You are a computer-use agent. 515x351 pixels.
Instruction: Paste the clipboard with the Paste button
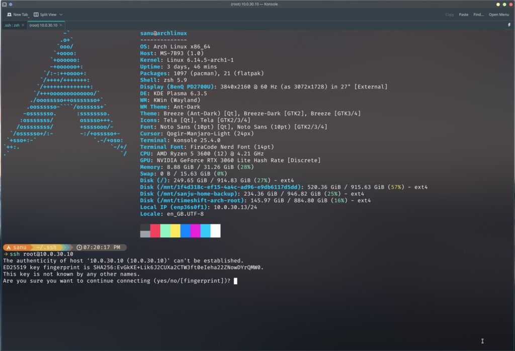[x=463, y=15]
